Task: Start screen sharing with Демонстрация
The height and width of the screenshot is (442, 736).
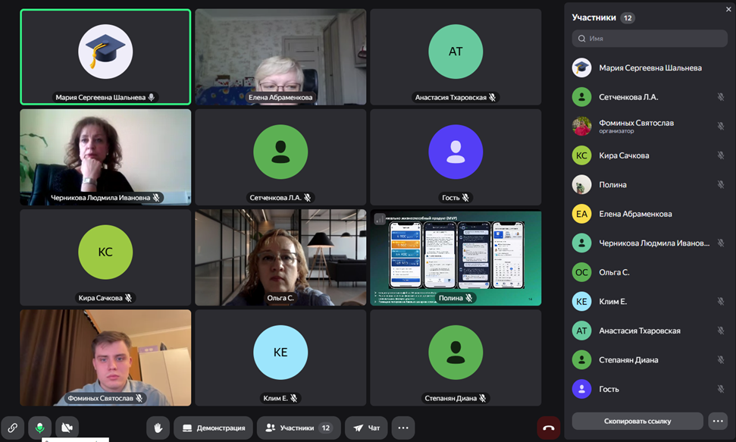Action: coord(213,428)
